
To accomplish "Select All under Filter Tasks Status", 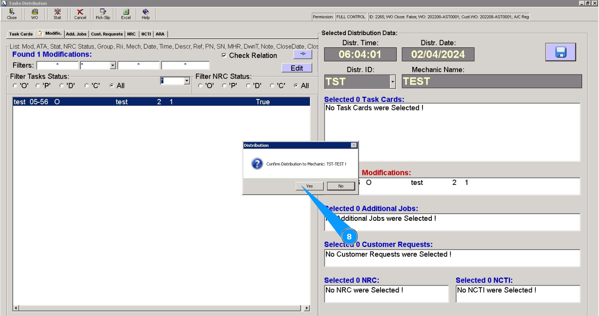I will pyautogui.click(x=112, y=86).
